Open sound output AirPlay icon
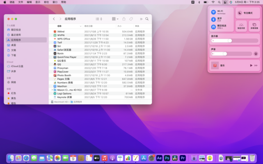Screen dimensions: 263x164 pyautogui.click(x=256, y=54)
